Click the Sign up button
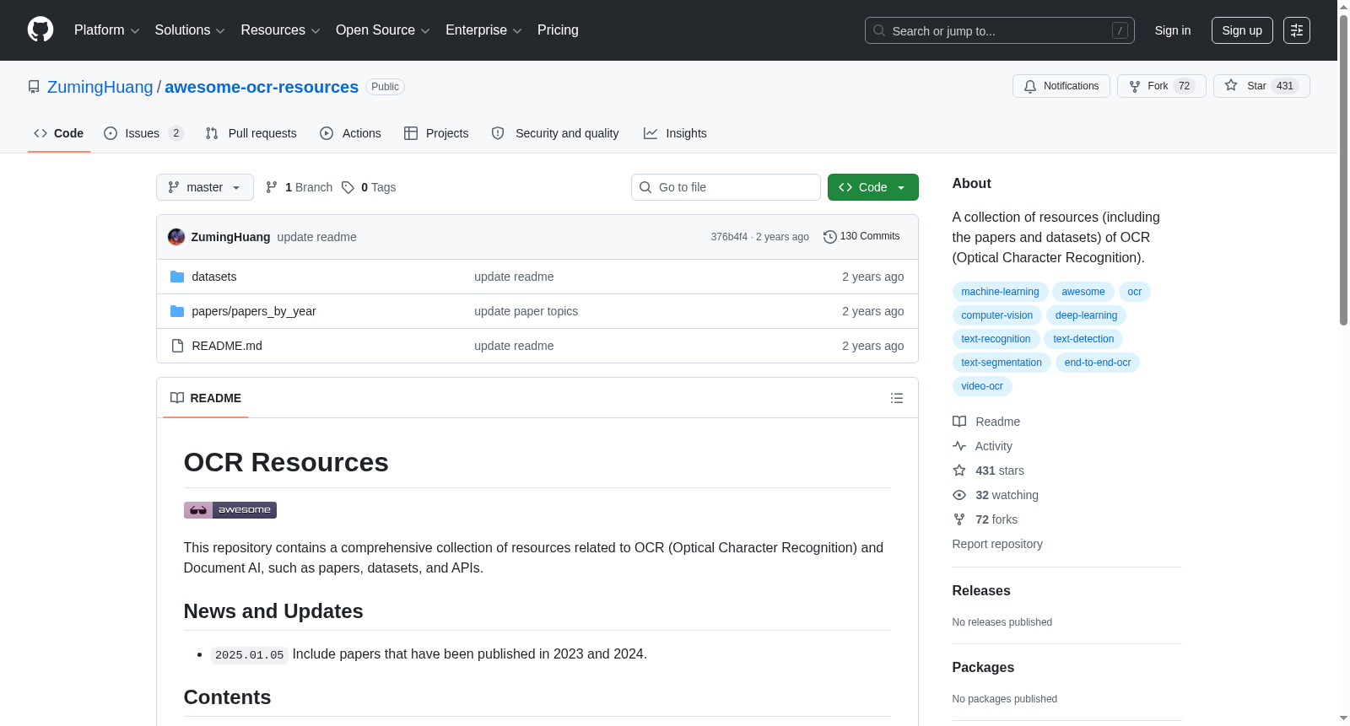Viewport: 1350px width, 726px height. [1242, 30]
